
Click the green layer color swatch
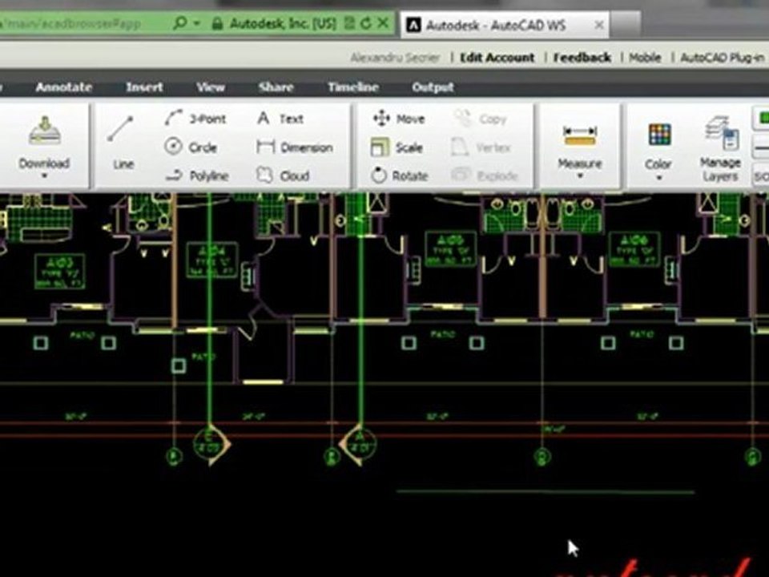(763, 119)
